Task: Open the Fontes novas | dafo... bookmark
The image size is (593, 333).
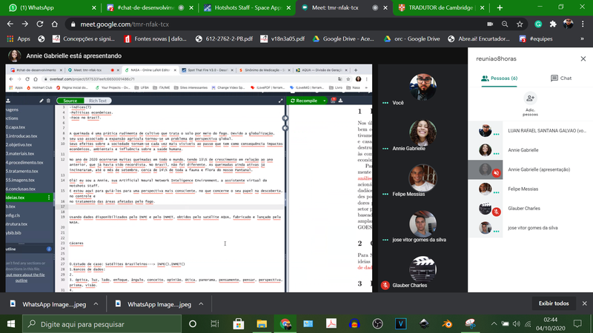Action: (155, 39)
